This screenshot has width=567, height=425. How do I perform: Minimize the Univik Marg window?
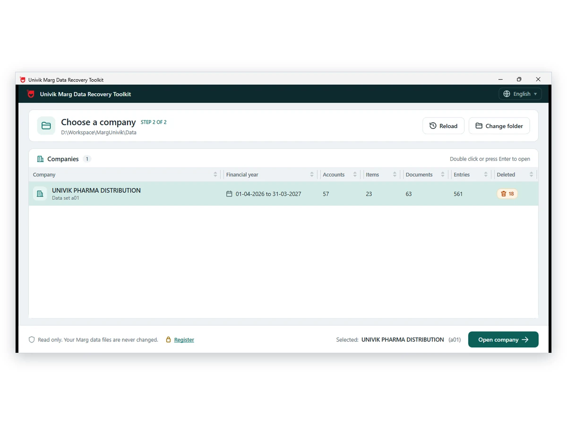(500, 79)
